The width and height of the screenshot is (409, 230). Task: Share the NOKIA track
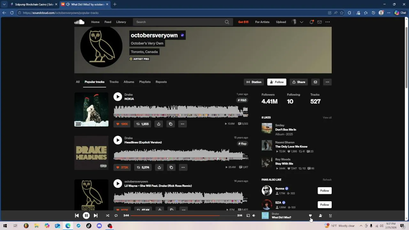click(158, 124)
